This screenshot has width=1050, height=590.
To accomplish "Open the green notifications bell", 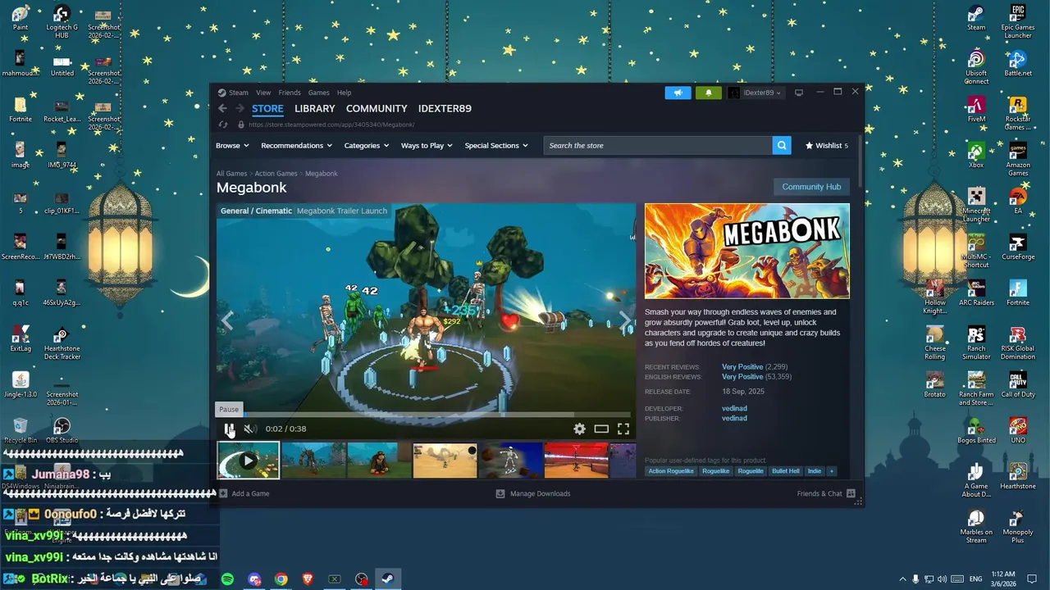I will (709, 93).
